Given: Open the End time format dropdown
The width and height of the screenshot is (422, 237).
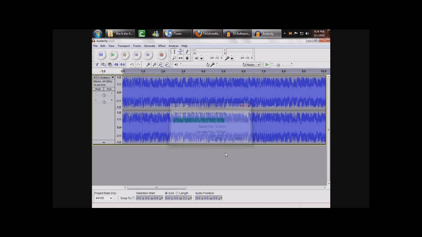Looking at the screenshot, I should (x=191, y=198).
